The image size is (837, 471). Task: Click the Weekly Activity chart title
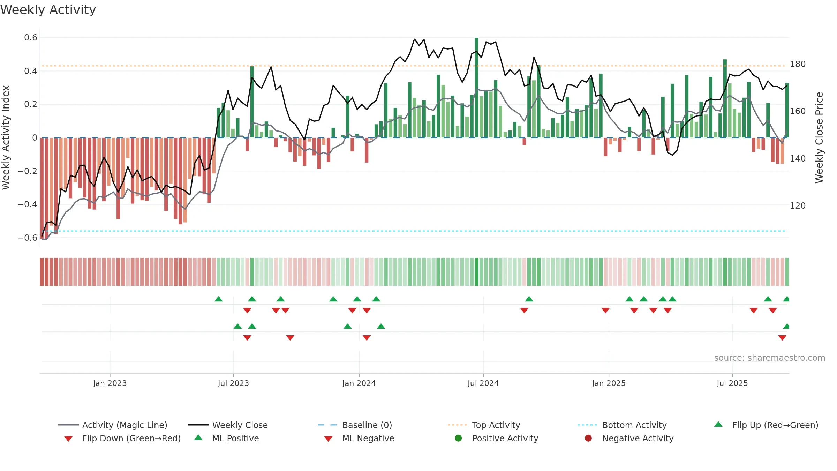(x=48, y=10)
